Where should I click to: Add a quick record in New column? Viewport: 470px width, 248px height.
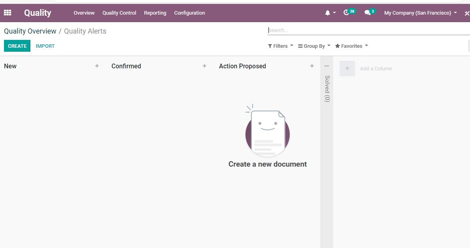point(97,66)
